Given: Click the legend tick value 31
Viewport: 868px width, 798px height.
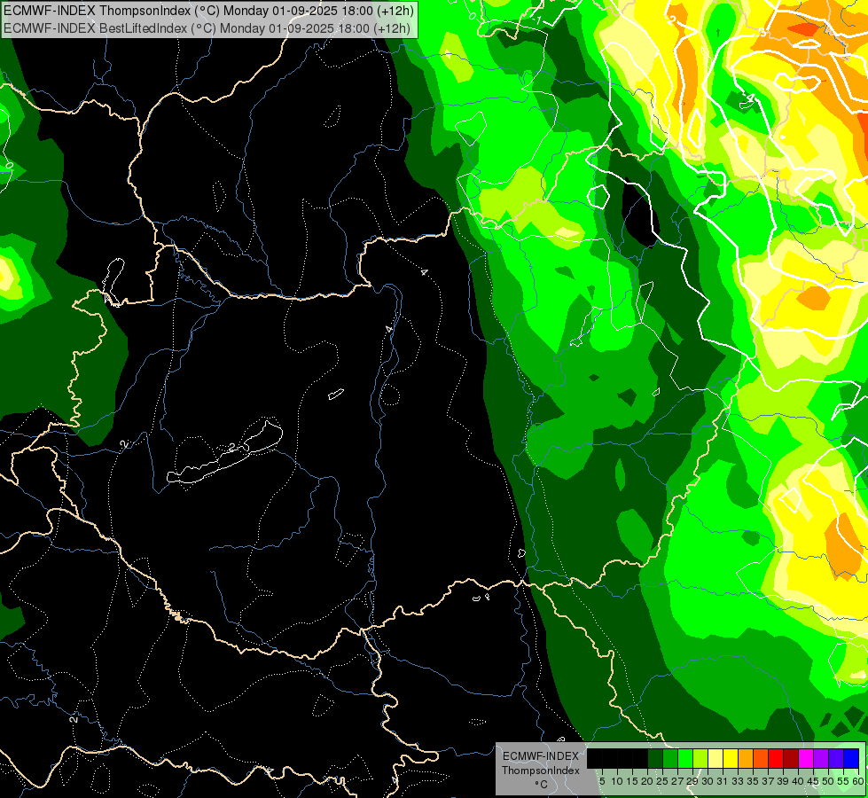Looking at the screenshot, I should [723, 781].
